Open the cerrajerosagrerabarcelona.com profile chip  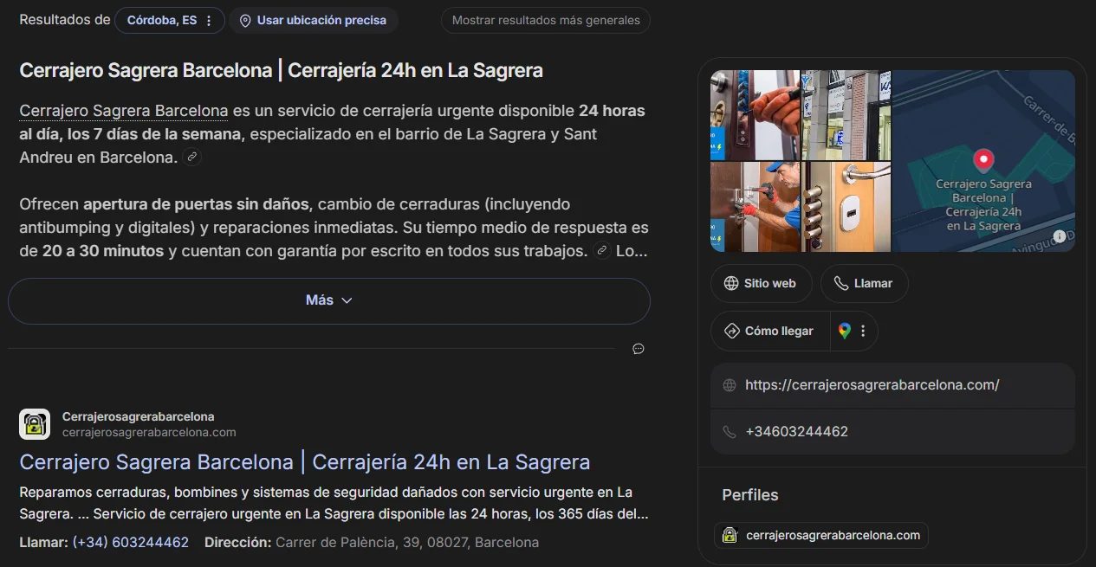pos(821,535)
